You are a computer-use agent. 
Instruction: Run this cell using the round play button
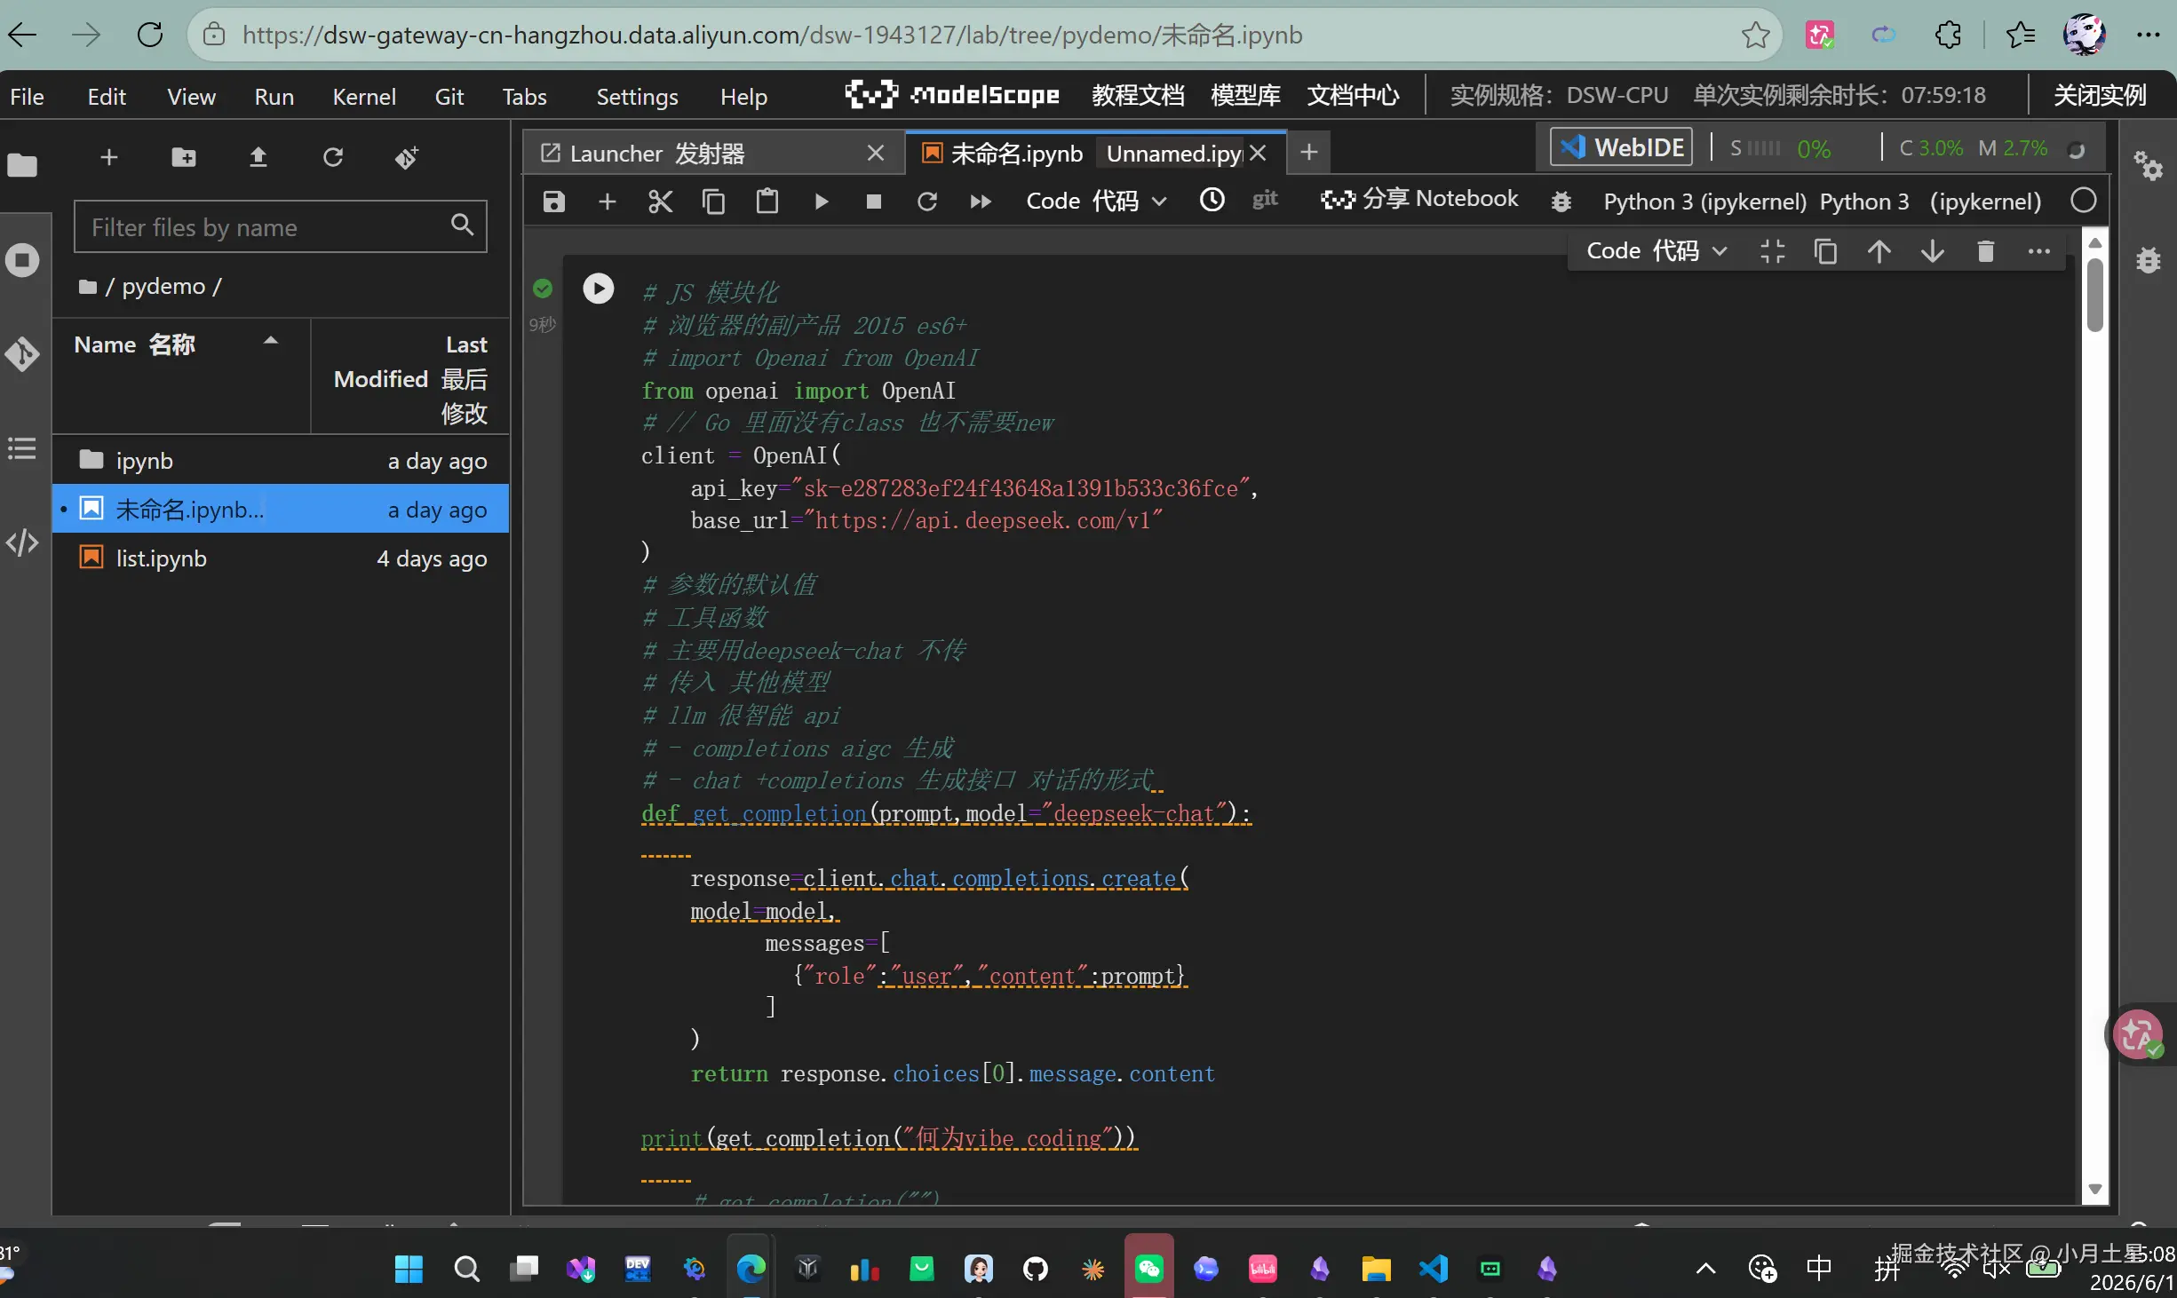pyautogui.click(x=599, y=289)
